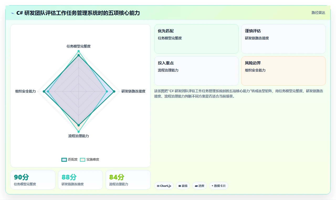Select the 进度 tag chip
Screen dimensions: 336x200
pos(199,186)
